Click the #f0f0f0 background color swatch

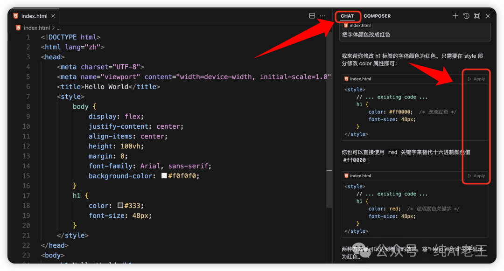[164, 176]
